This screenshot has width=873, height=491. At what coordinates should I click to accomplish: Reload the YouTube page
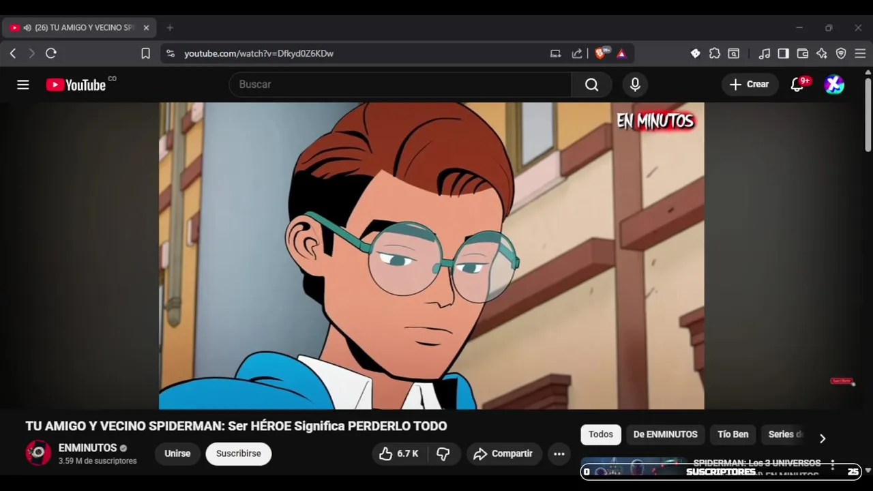click(51, 53)
